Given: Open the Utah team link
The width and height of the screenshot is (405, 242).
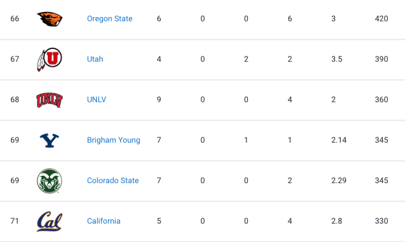Looking at the screenshot, I should pyautogui.click(x=95, y=59).
